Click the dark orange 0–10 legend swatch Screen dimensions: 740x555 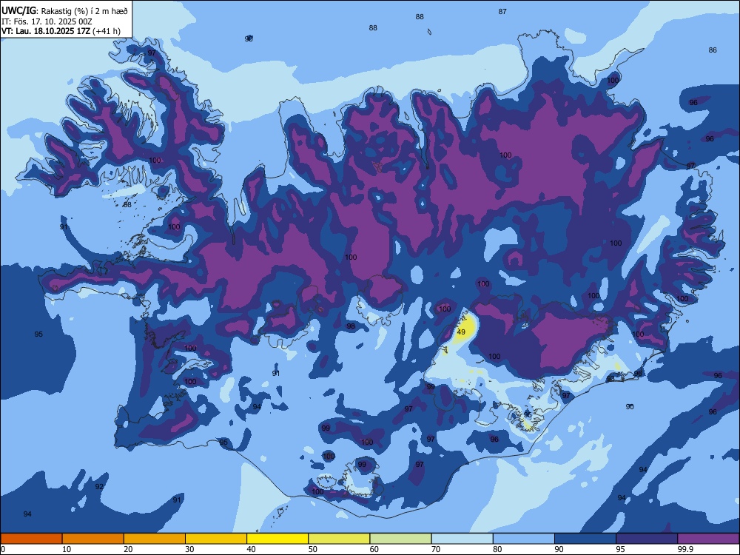coord(31,539)
